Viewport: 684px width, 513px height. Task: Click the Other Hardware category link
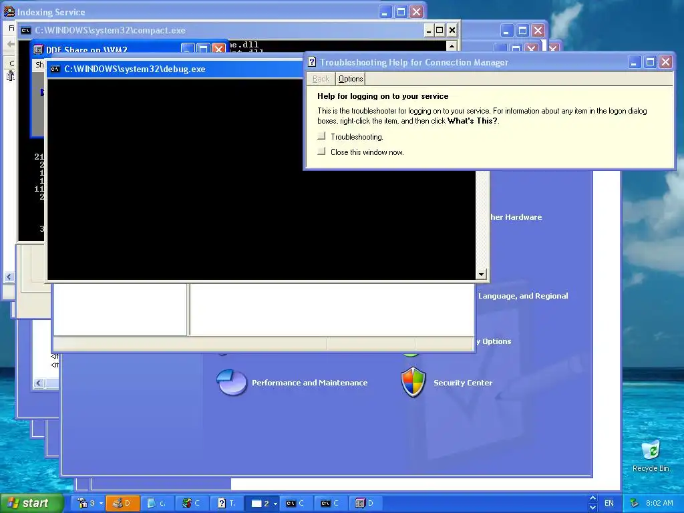(516, 217)
